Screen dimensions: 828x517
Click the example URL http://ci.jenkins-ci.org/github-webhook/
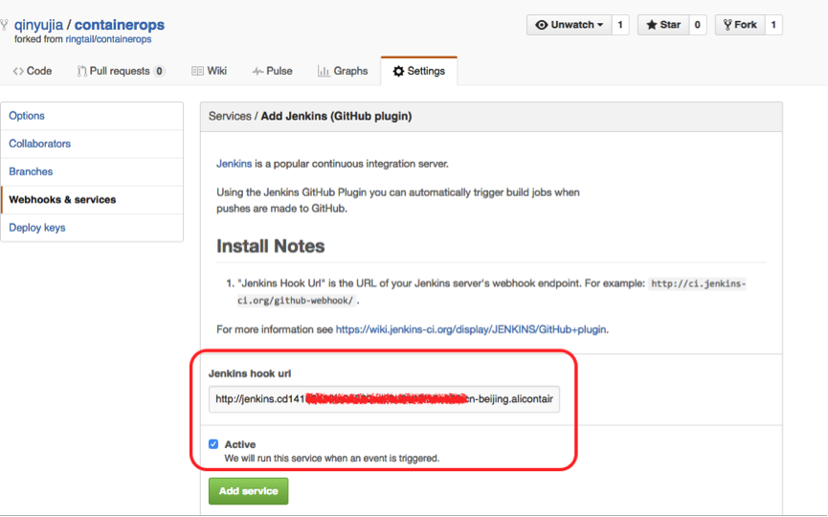pos(492,292)
